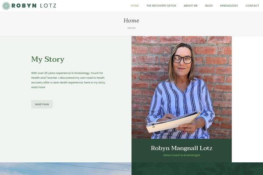Click the Robyn Lotz mandala logo icon

click(x=6, y=6)
